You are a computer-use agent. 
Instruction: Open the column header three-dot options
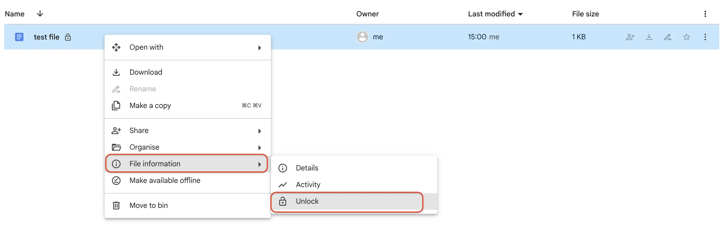coord(705,14)
